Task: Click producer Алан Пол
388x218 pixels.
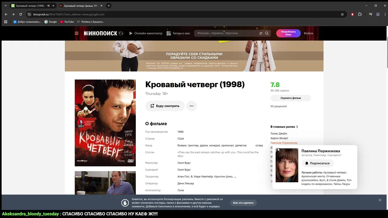Action: (x=183, y=177)
